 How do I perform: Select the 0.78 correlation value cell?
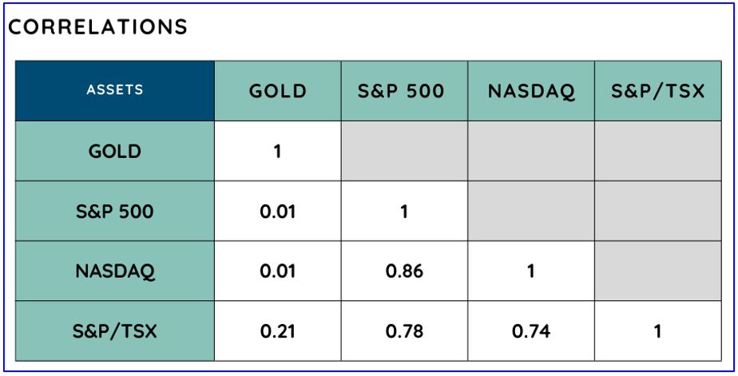403,331
